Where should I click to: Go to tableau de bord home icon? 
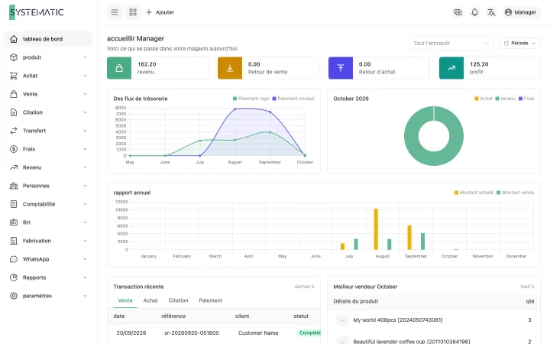(14, 39)
